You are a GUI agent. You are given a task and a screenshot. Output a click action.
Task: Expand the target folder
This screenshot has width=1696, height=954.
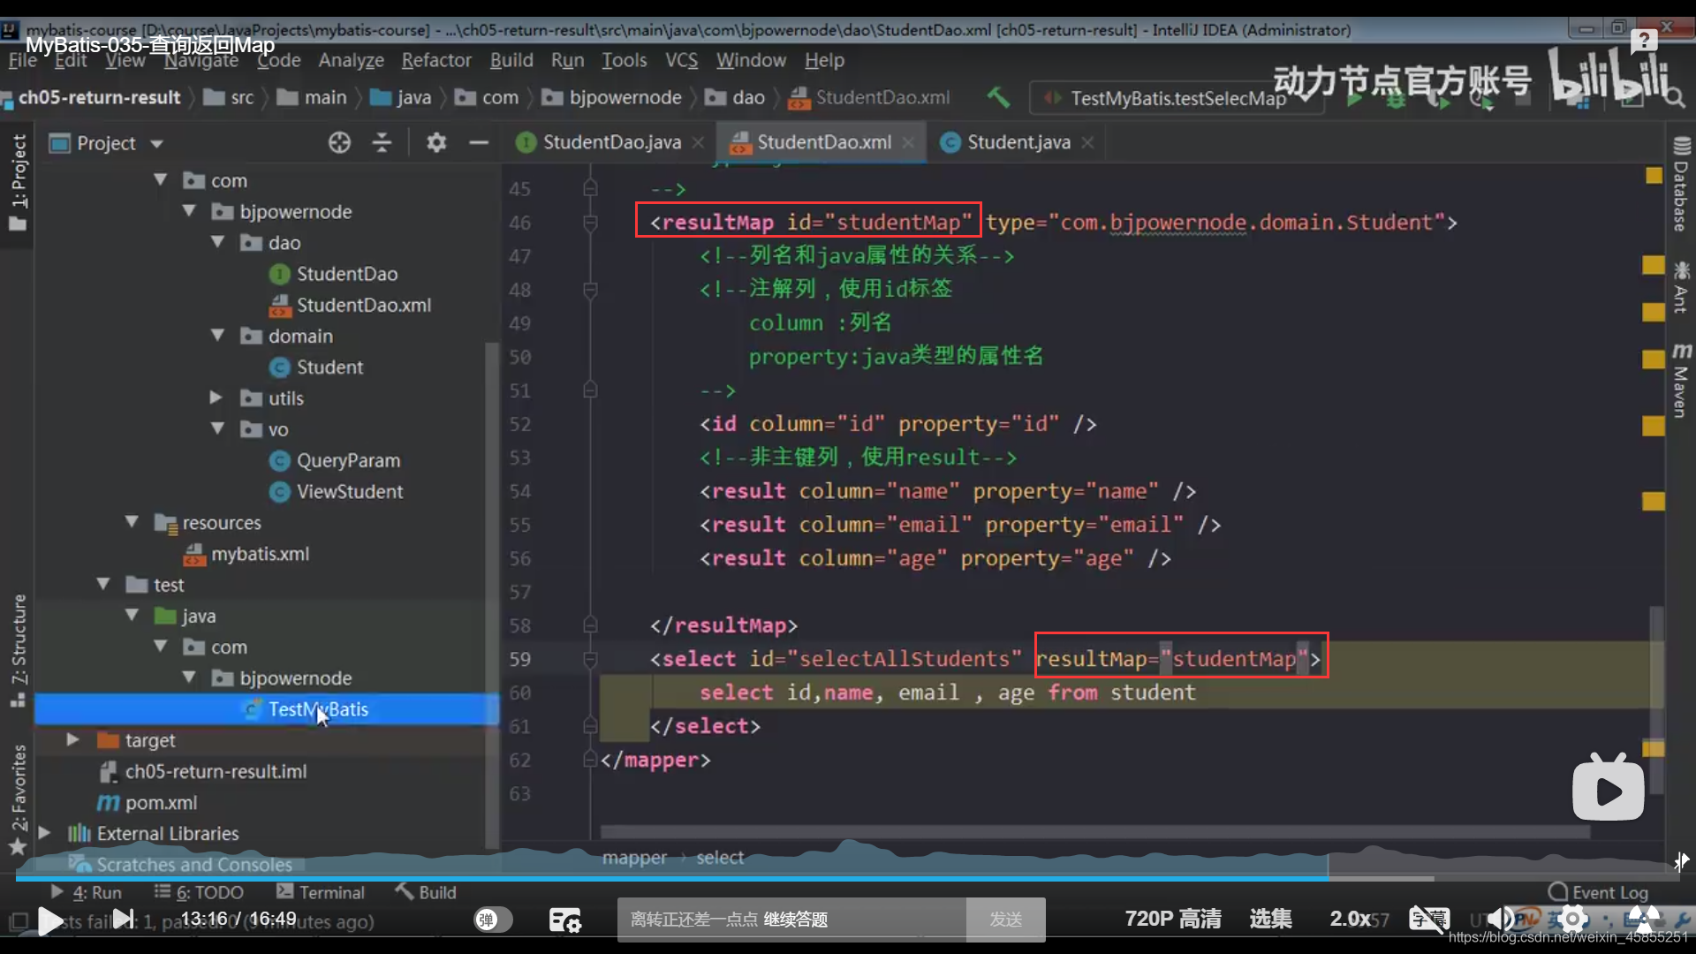tap(73, 739)
